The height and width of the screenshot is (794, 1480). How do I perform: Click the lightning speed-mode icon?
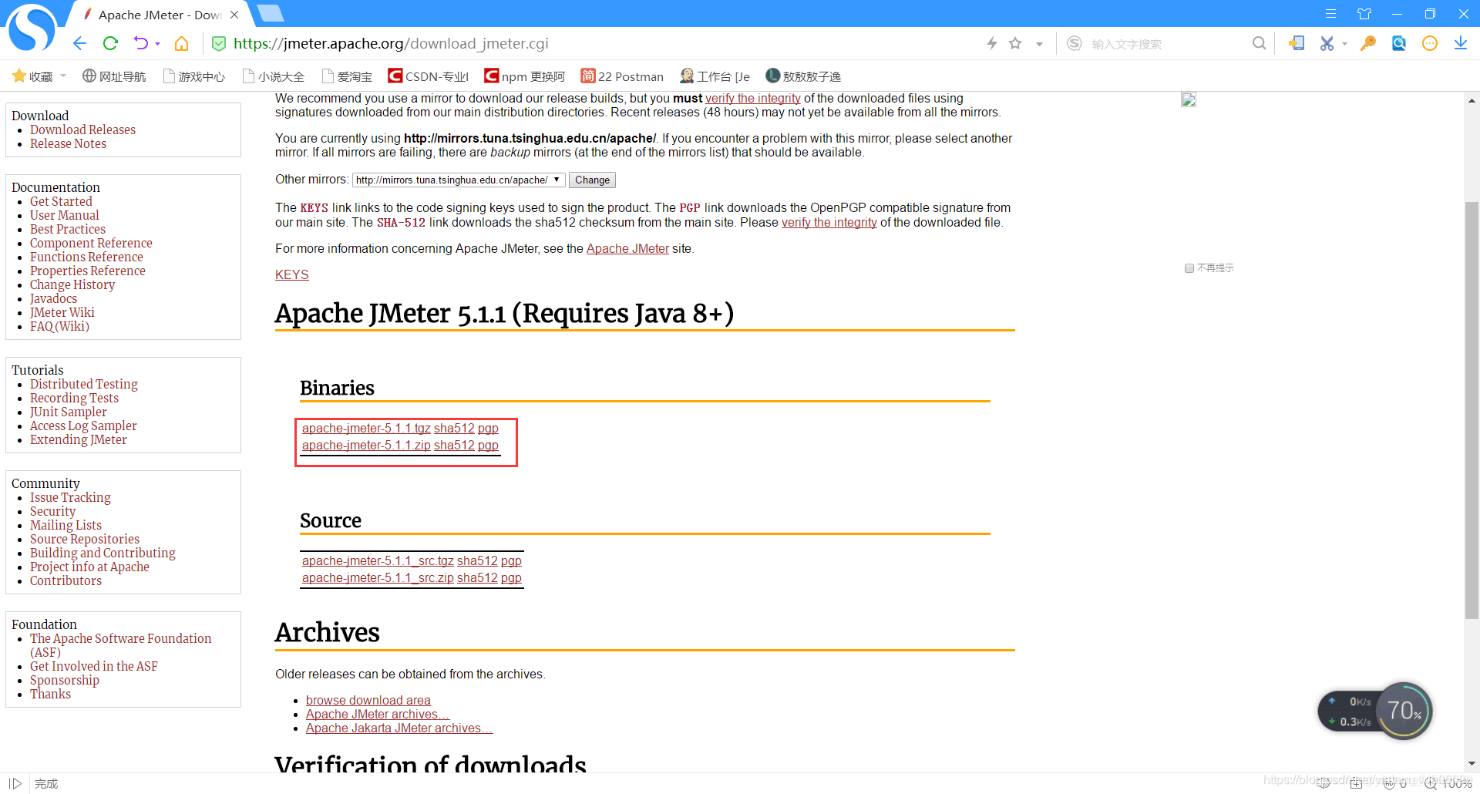(992, 43)
